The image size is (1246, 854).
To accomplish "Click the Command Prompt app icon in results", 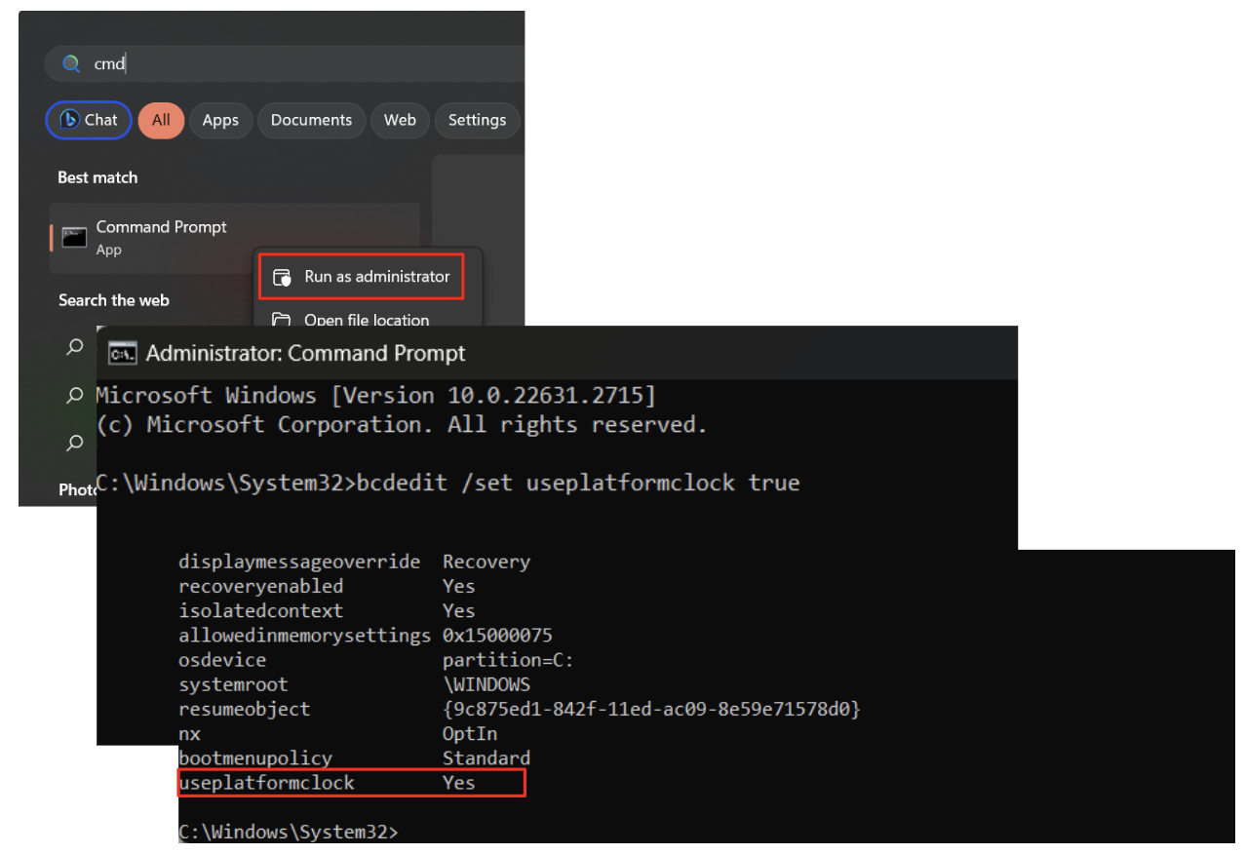I will pos(74,237).
